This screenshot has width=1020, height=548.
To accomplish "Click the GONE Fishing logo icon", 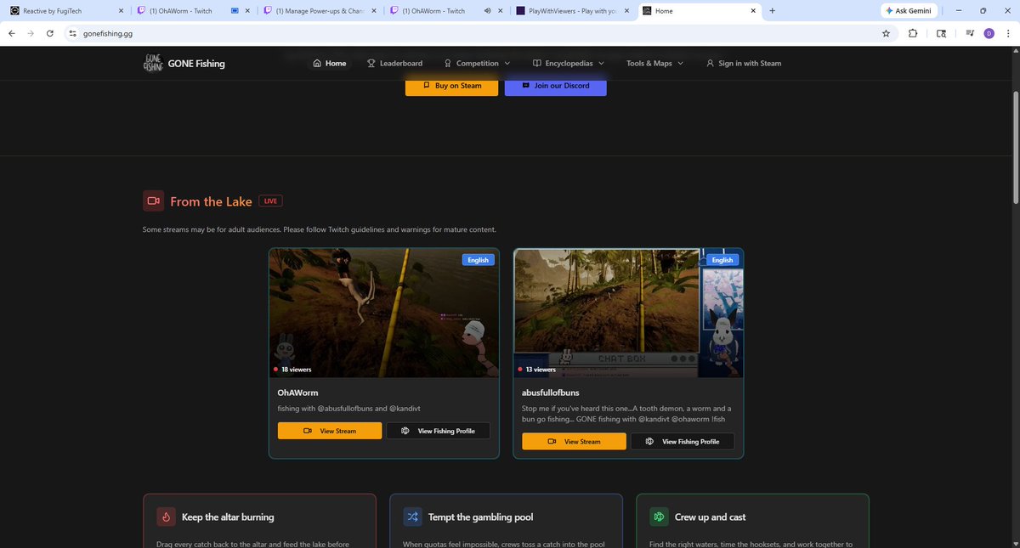I will 153,62.
